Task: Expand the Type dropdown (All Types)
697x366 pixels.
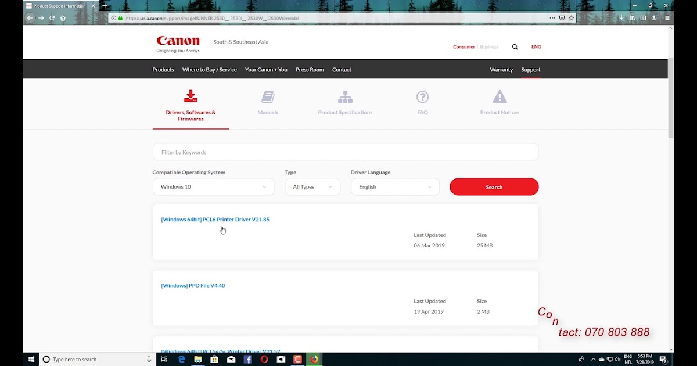Action: pyautogui.click(x=312, y=187)
